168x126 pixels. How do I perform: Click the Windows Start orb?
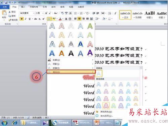point(4,123)
